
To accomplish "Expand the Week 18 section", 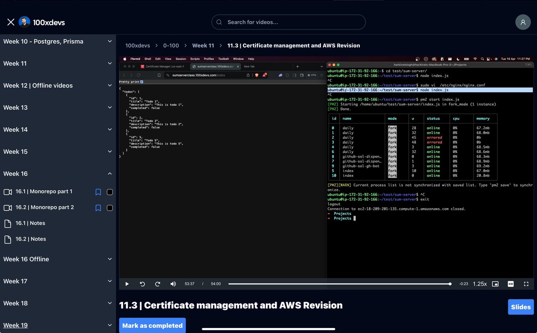I will (x=58, y=303).
